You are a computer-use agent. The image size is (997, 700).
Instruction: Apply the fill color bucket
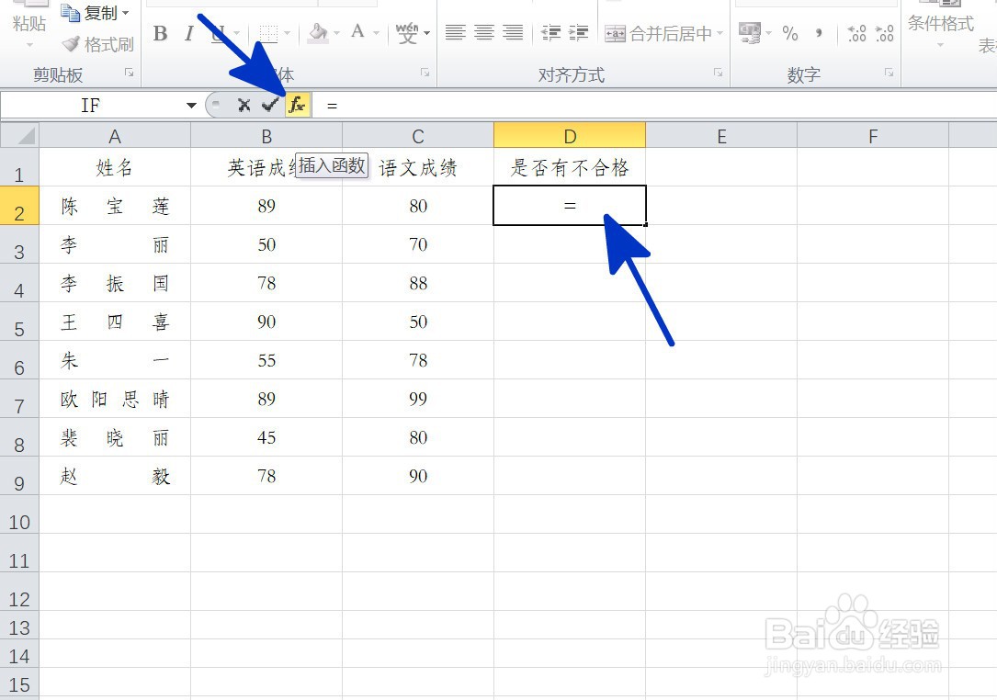point(318,33)
